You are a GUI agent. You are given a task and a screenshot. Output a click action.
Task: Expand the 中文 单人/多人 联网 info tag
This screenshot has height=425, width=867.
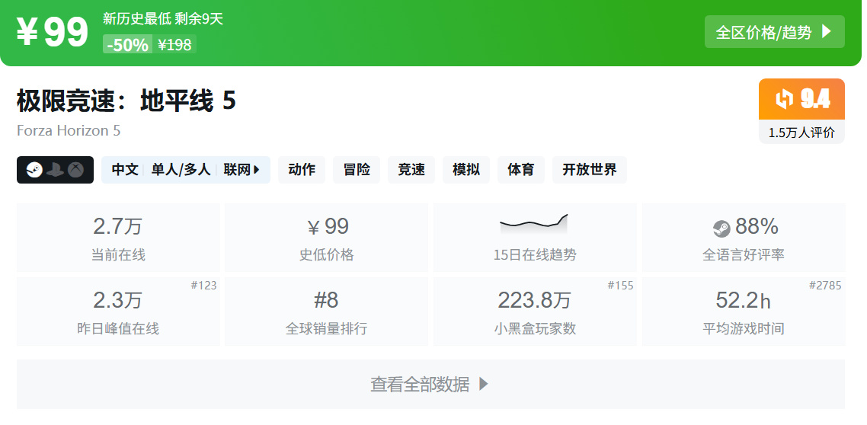(185, 170)
